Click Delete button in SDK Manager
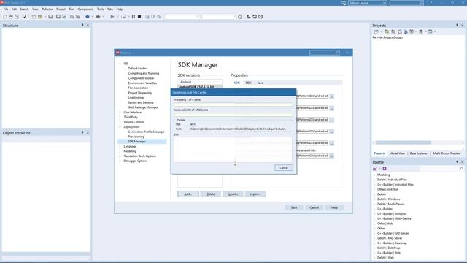Screen dimensions: 467x263 210,194
